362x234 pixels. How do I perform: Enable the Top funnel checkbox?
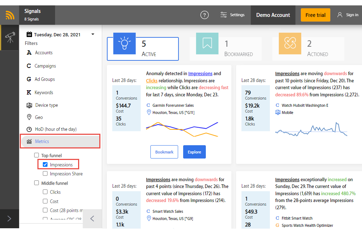pyautogui.click(x=36, y=155)
